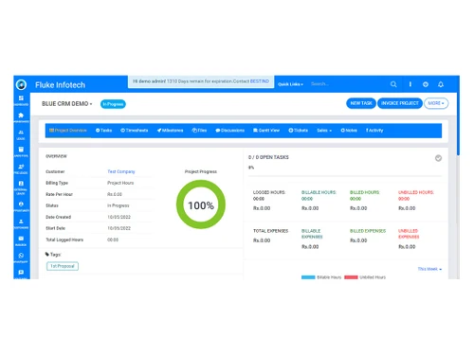474x355 pixels.
Task: Switch to the Tickets tab
Action: (298, 131)
